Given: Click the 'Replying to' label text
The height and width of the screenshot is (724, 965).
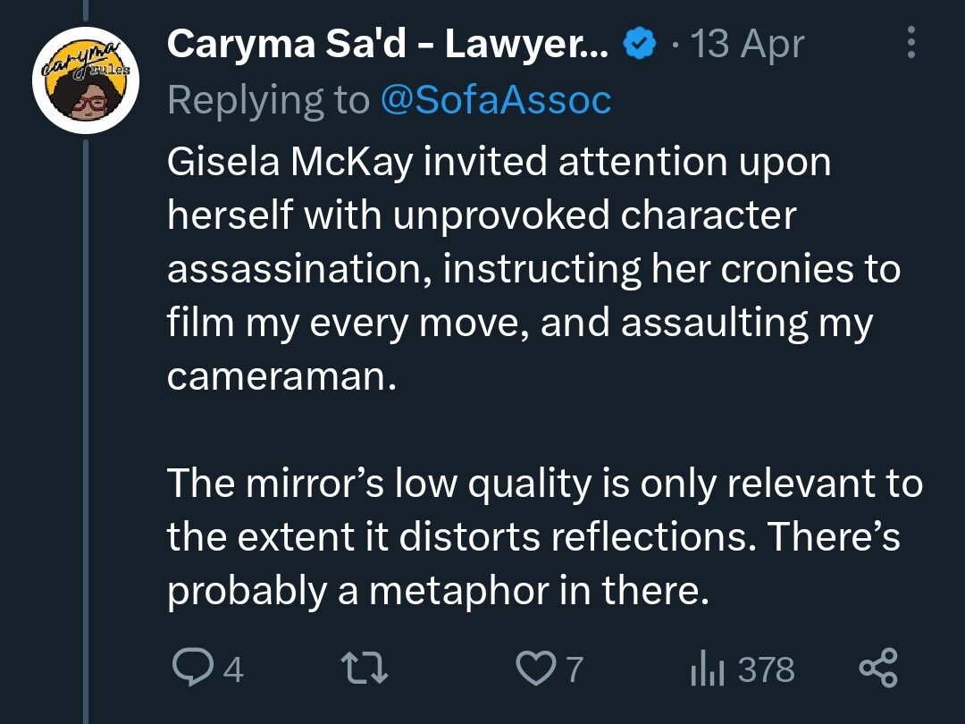Looking at the screenshot, I should tap(268, 100).
